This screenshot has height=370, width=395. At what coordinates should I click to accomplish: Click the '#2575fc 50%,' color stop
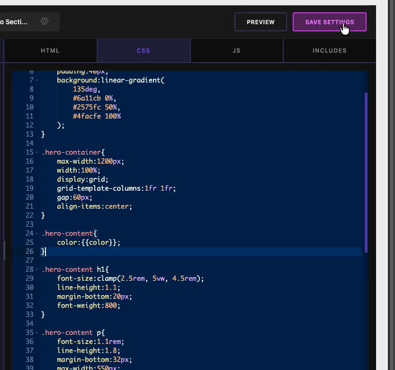(97, 107)
